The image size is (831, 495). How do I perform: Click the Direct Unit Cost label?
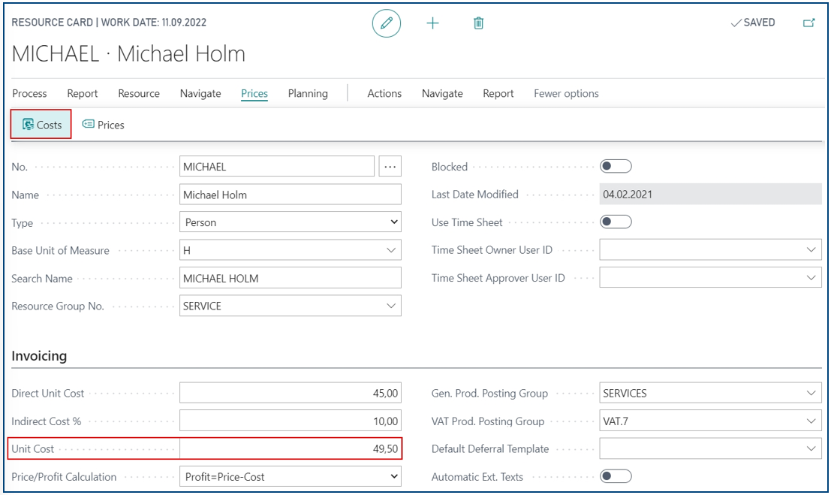pos(48,393)
